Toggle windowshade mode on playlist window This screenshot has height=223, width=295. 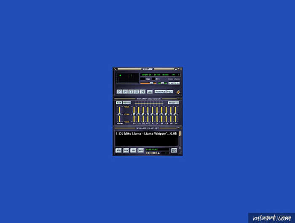(178, 128)
